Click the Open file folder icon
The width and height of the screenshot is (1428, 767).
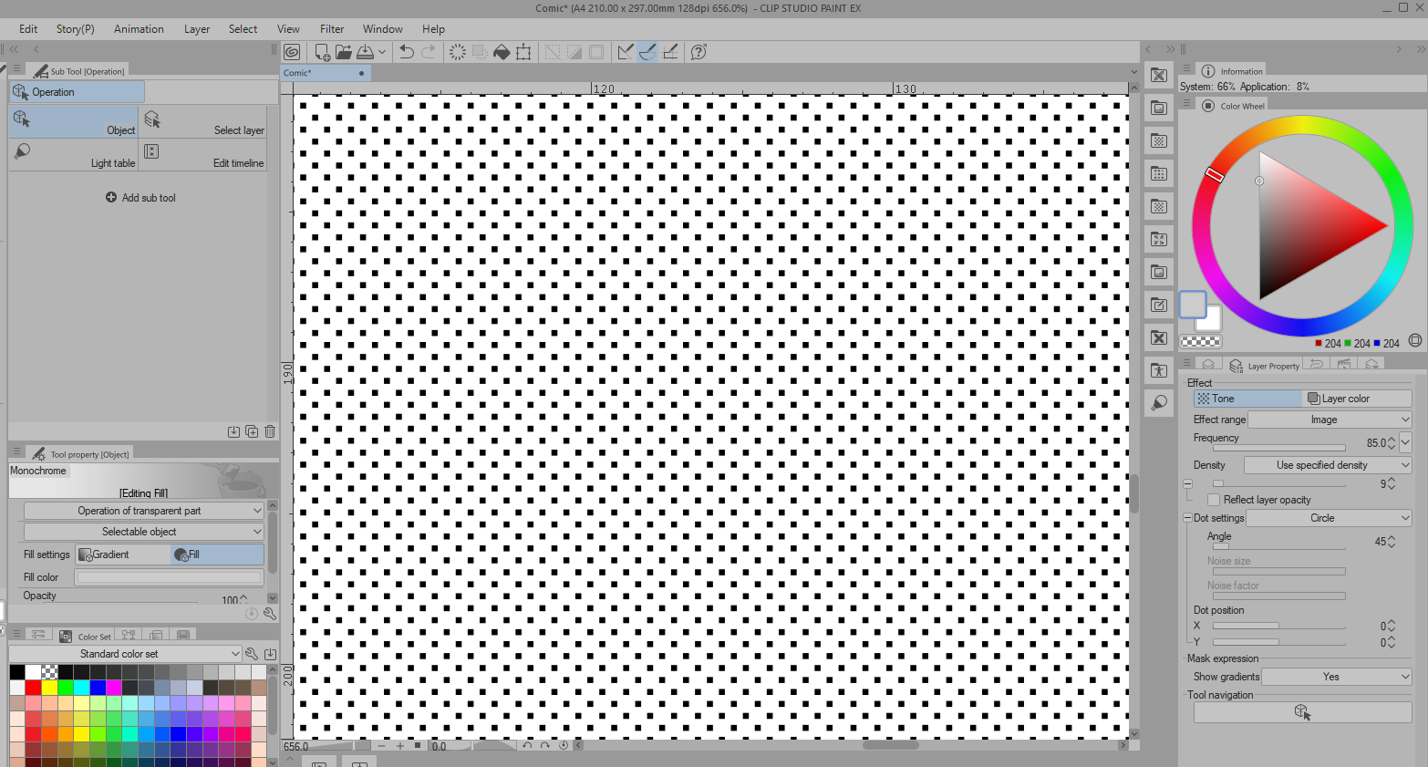[x=344, y=52]
